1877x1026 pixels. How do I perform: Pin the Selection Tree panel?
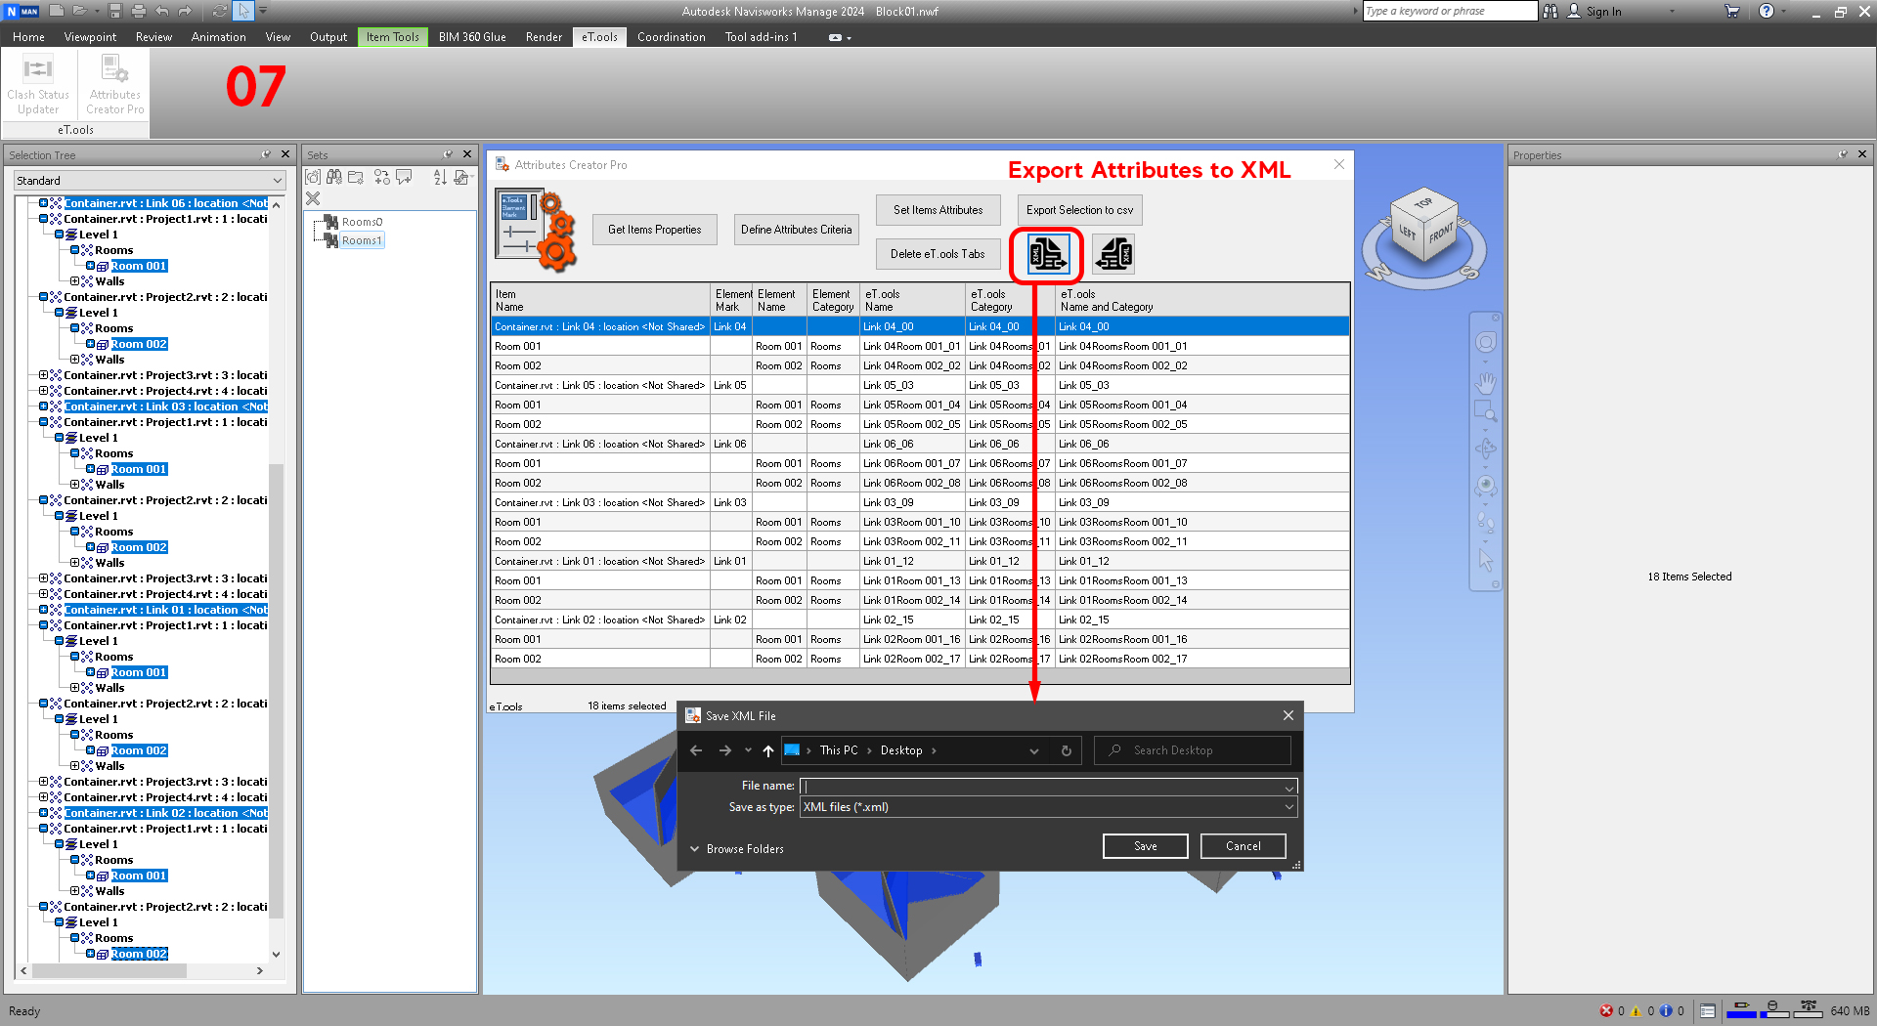(266, 154)
